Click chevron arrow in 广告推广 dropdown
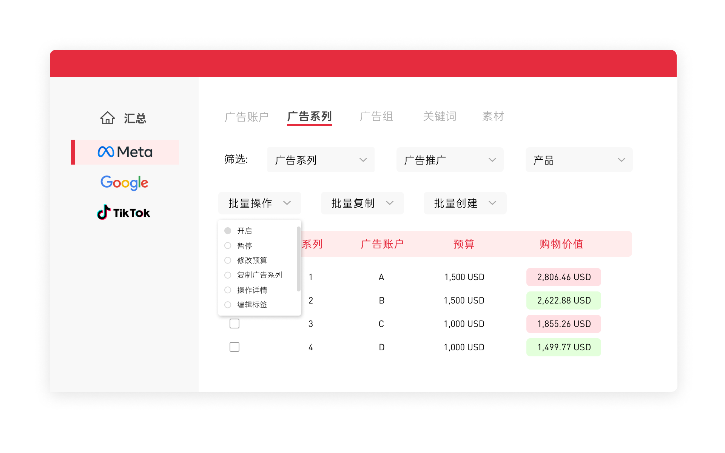 492,160
